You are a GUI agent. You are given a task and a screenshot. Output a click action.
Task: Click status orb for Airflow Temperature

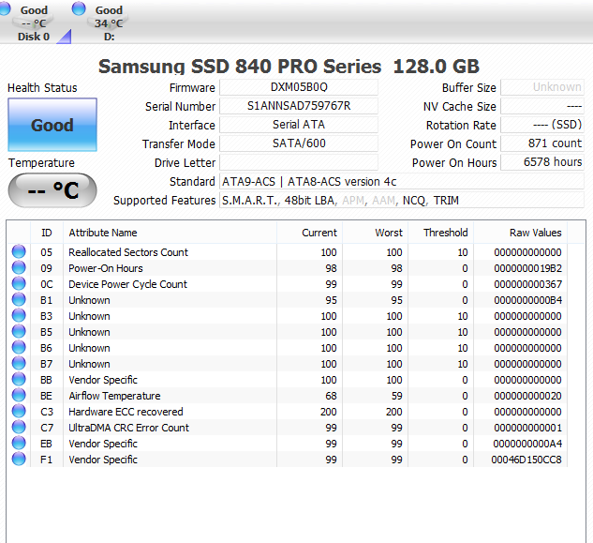click(19, 395)
